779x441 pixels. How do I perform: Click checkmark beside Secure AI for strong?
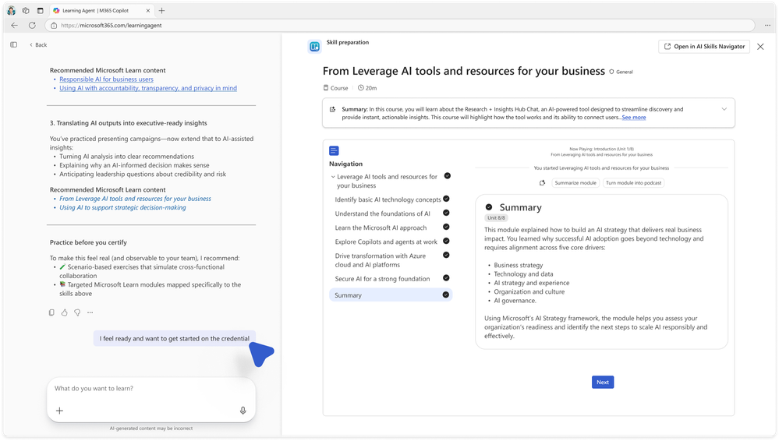tap(446, 278)
